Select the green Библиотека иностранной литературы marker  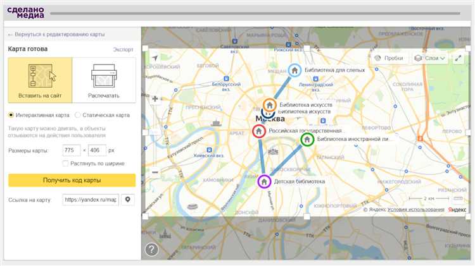[x=307, y=140]
